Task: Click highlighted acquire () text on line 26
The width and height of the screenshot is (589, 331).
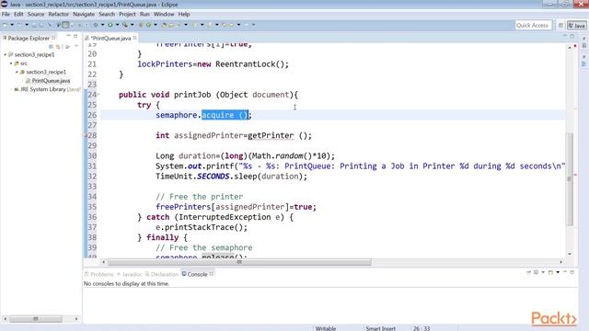Action: (x=225, y=115)
